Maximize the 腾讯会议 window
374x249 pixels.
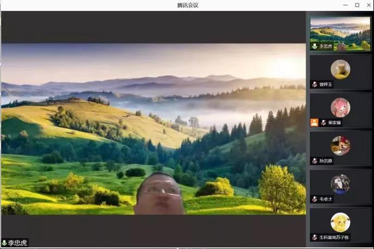[x=357, y=5]
